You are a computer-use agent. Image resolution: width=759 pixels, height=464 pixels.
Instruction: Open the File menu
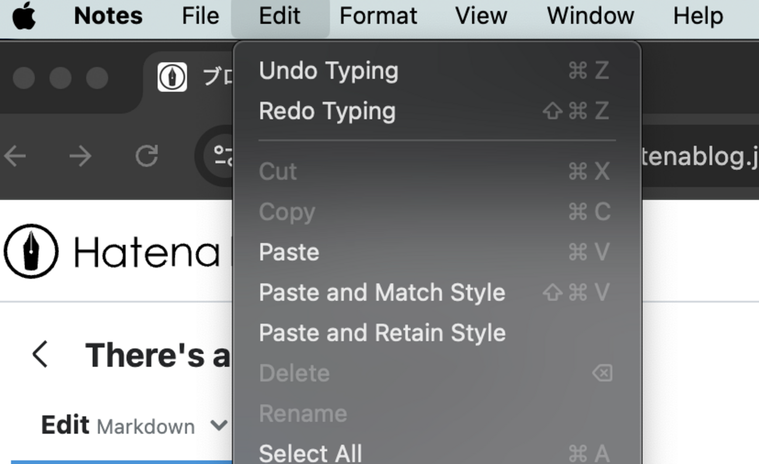pos(200,16)
